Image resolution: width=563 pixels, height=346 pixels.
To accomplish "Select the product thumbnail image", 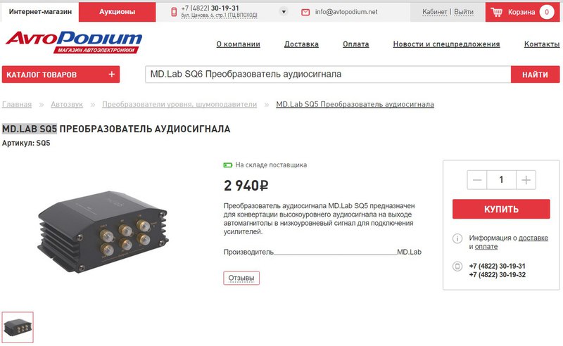I will tap(18, 327).
